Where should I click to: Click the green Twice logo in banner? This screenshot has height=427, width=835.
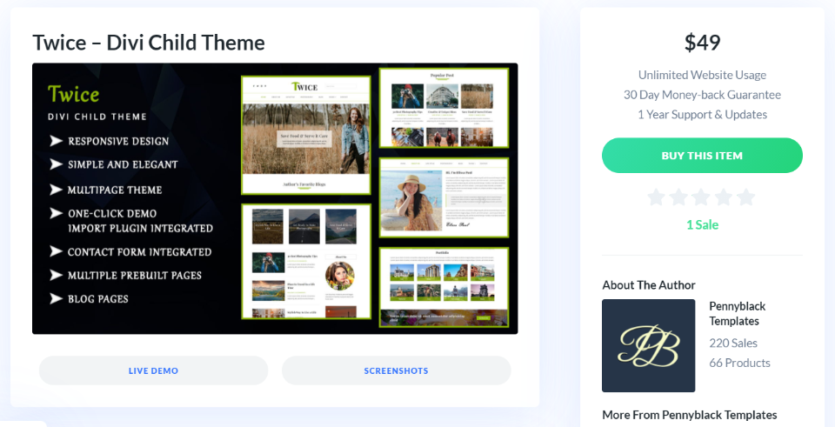(73, 94)
